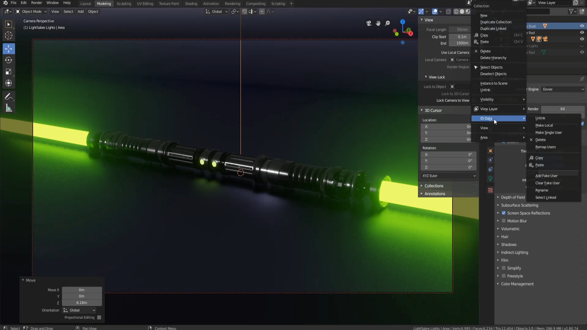Select the Measure tool
This screenshot has height=330, width=587.
click(8, 108)
